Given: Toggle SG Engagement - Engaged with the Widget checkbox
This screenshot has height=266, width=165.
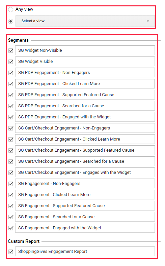Looking at the screenshot, I should (11, 228).
